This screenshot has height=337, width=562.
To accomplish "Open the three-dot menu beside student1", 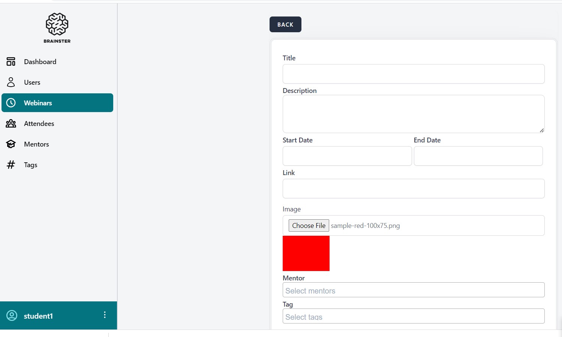I will pyautogui.click(x=105, y=315).
